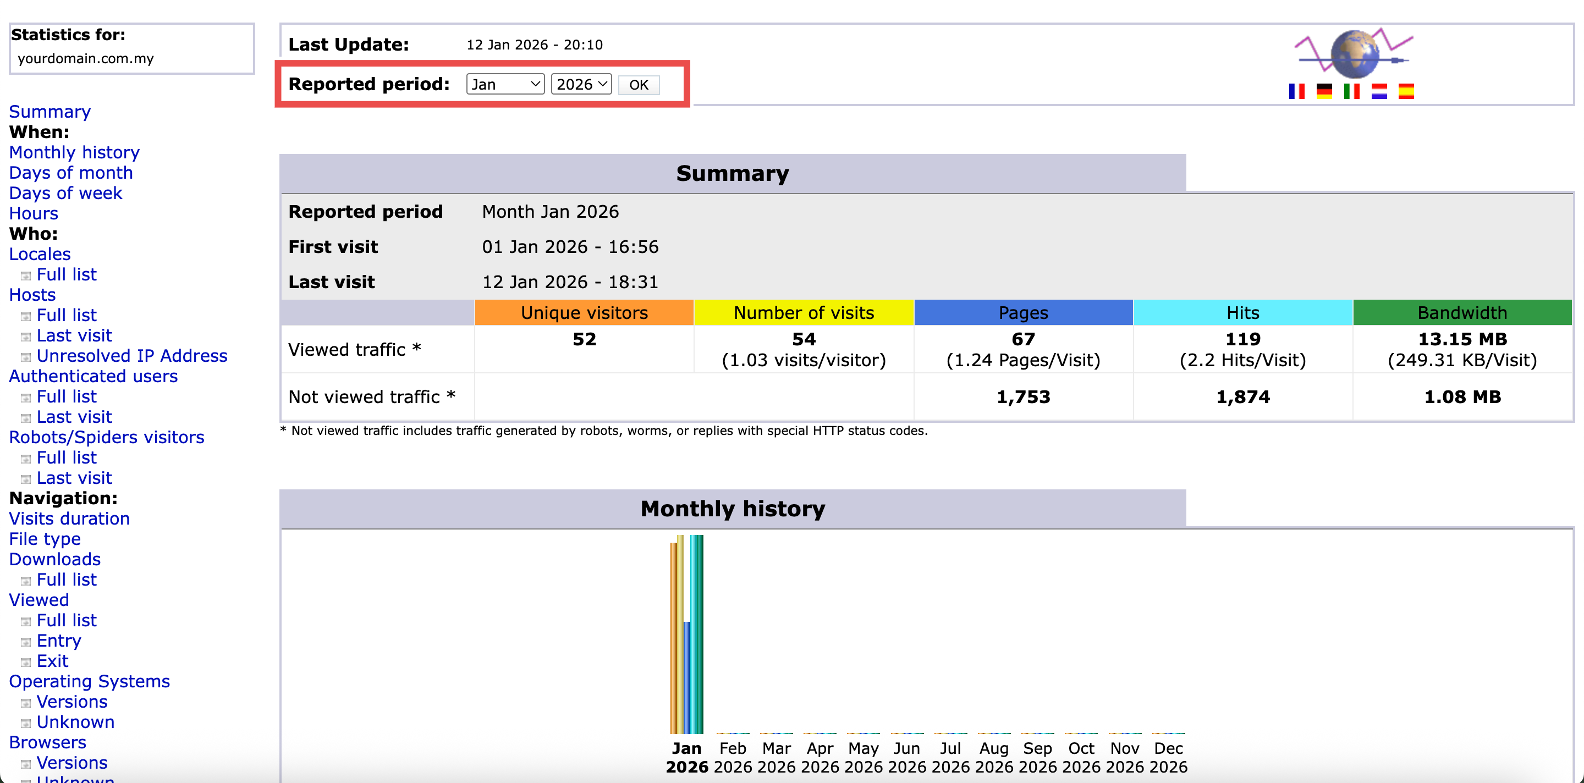
Task: Open the month dropdown showing Jan
Action: [505, 84]
